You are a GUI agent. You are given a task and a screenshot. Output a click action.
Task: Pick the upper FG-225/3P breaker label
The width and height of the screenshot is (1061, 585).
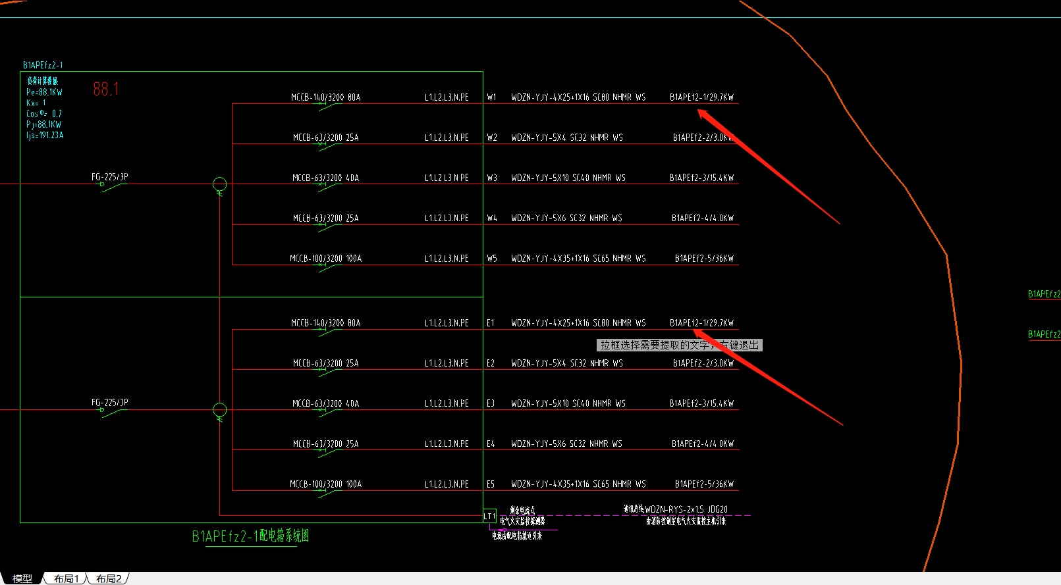pos(110,176)
